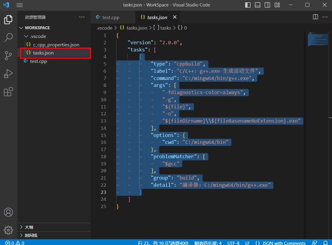Viewport: 332px width, 245px height.
Task: Click the line and column indicator 行 23
Action: 163,243
